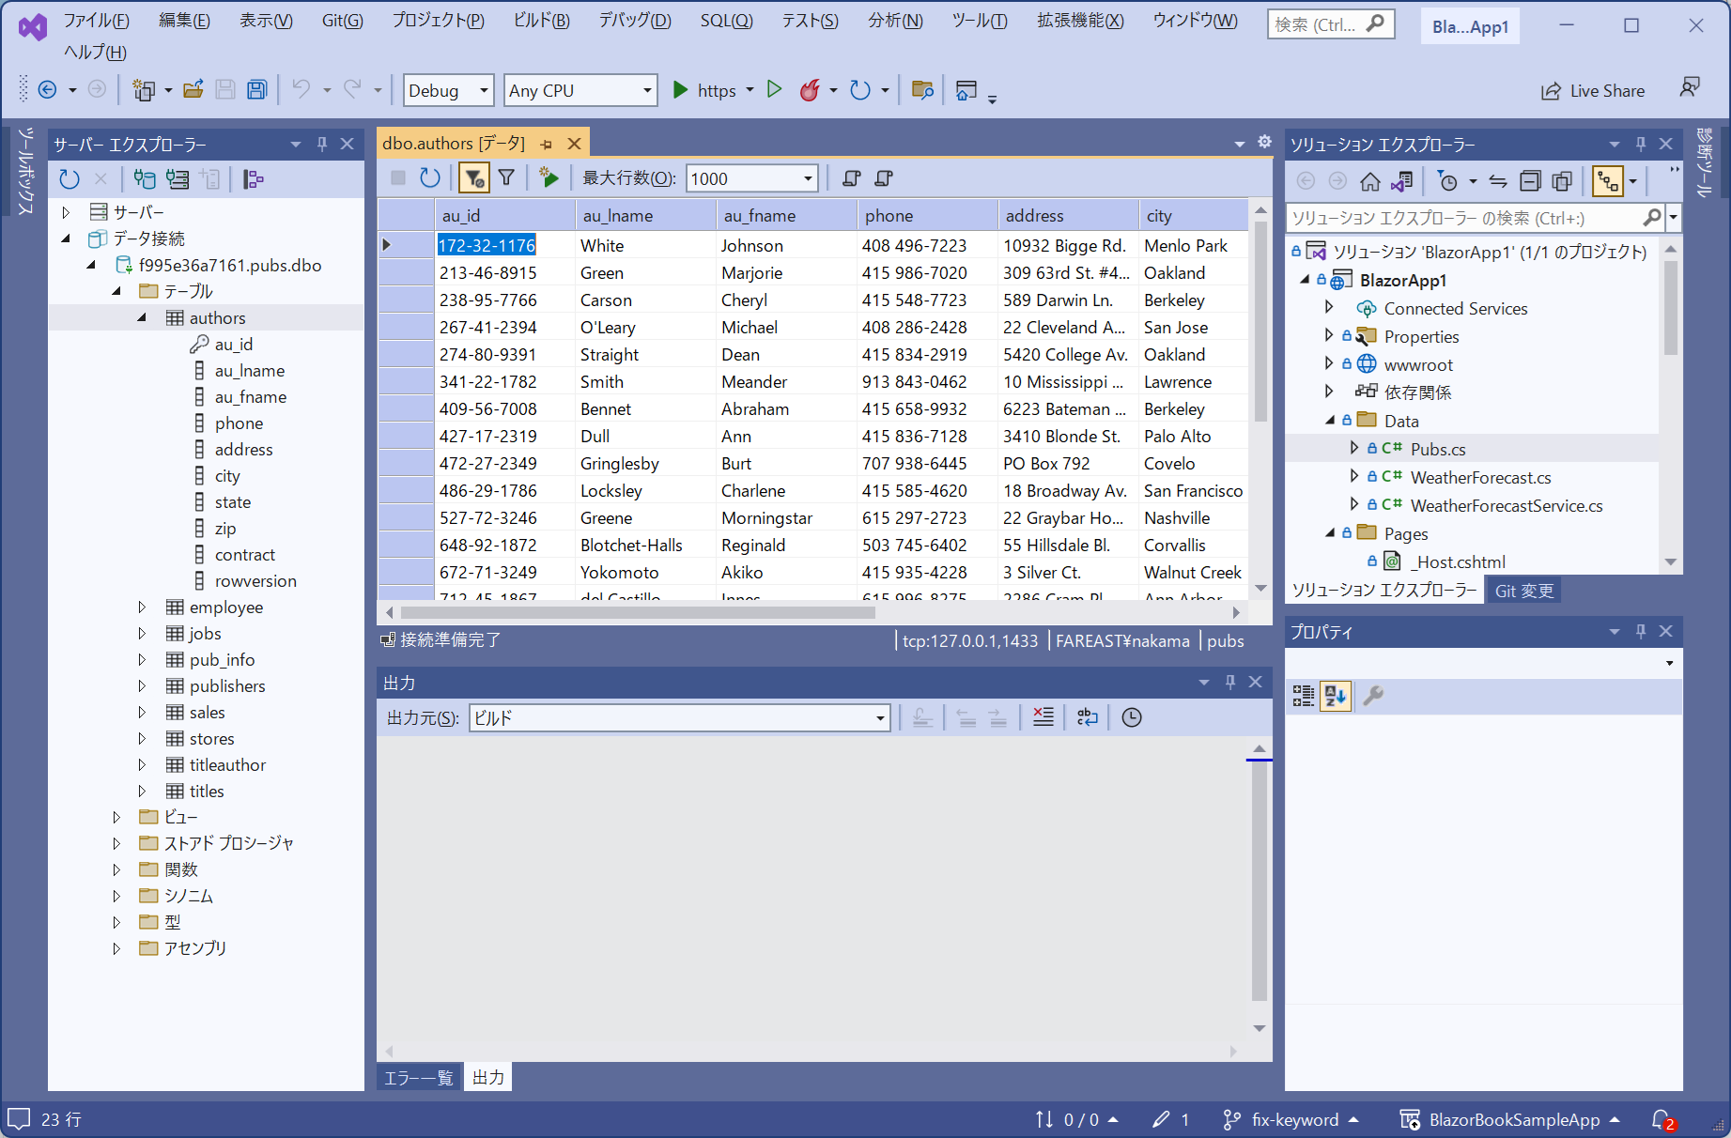Toggle the Categorized view in Properties panel
This screenshot has height=1138, width=1731.
[1304, 696]
